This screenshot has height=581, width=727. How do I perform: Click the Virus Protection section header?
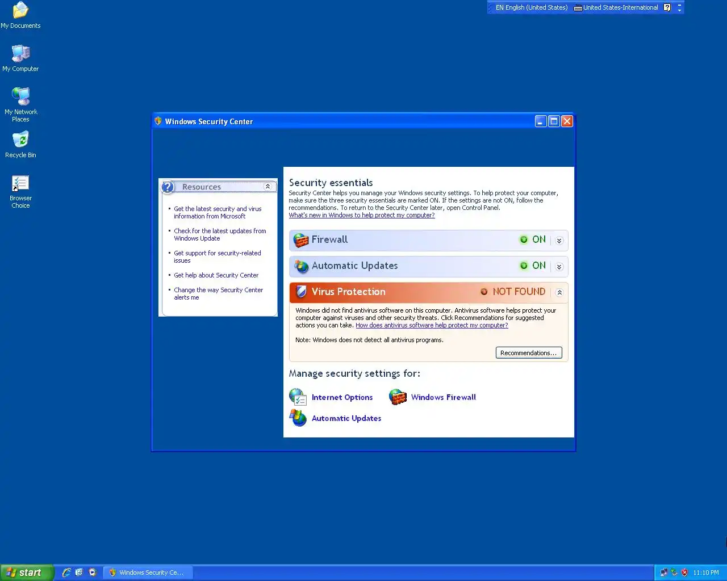(x=429, y=293)
